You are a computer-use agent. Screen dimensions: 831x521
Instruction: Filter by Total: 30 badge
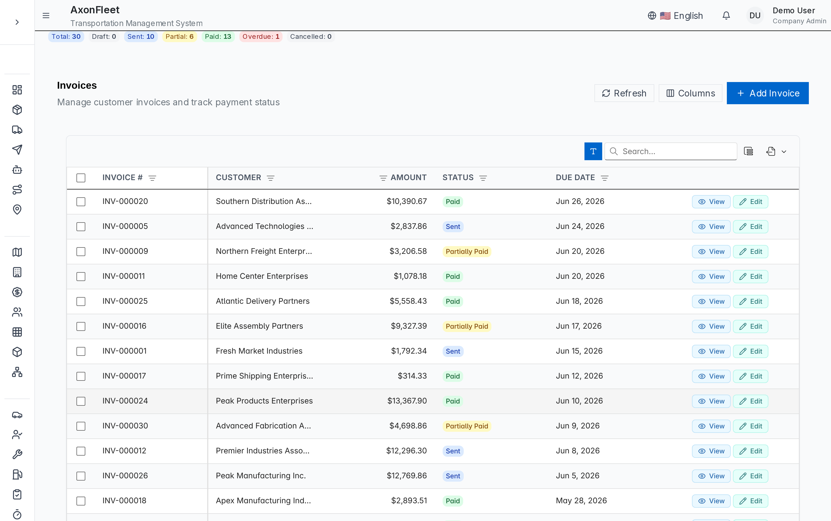pos(66,37)
